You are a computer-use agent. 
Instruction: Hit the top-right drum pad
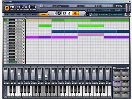tap(125, 72)
